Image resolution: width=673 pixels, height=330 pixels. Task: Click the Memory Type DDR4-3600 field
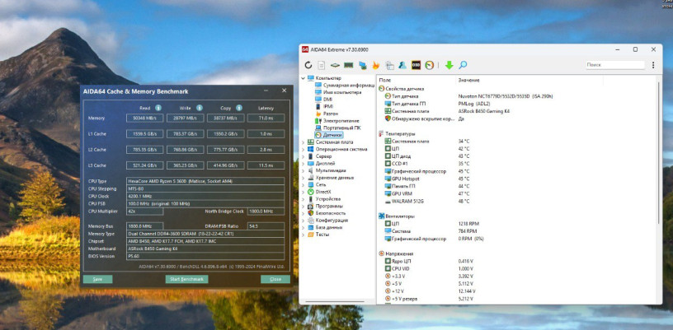pyautogui.click(x=205, y=234)
